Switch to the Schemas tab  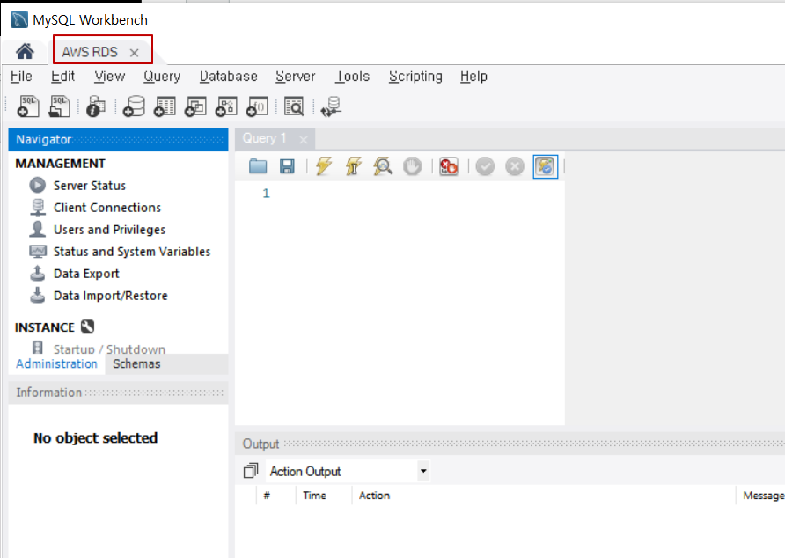(136, 364)
